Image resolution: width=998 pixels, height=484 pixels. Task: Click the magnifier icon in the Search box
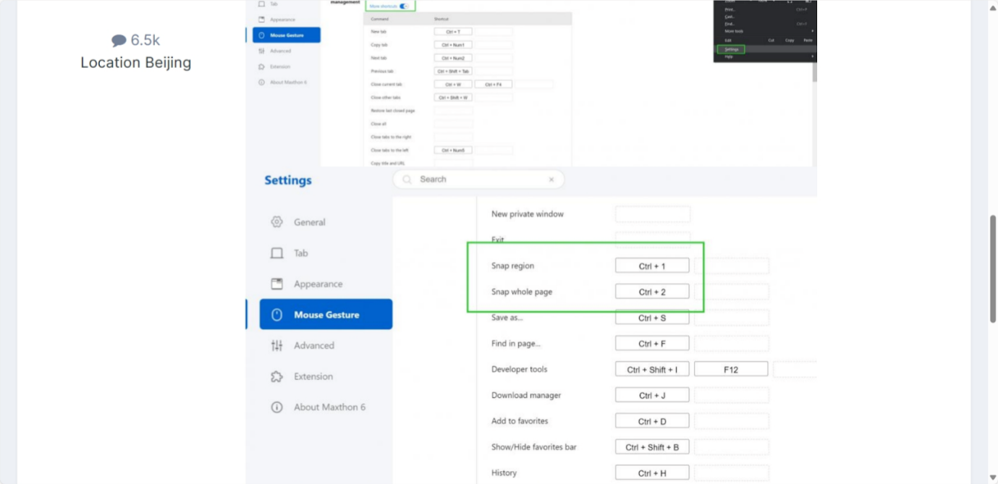pyautogui.click(x=407, y=179)
